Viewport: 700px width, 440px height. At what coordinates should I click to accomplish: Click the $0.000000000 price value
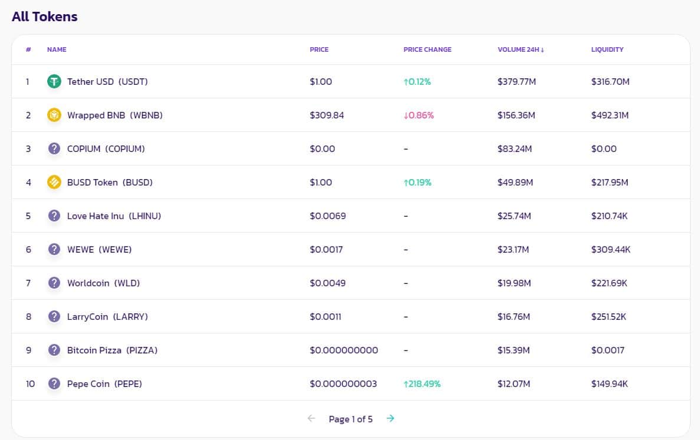344,350
